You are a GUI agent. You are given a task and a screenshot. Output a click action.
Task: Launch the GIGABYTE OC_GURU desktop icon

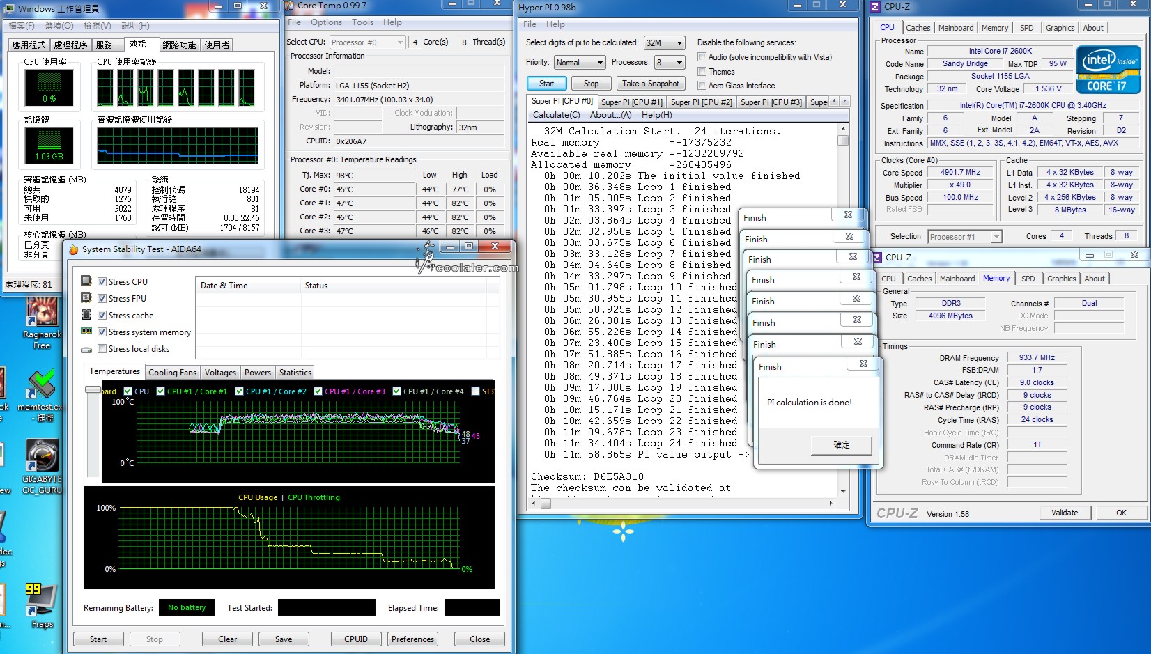point(42,467)
